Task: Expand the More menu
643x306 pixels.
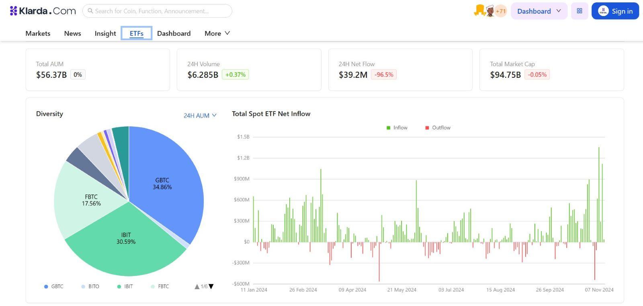Action: (217, 33)
